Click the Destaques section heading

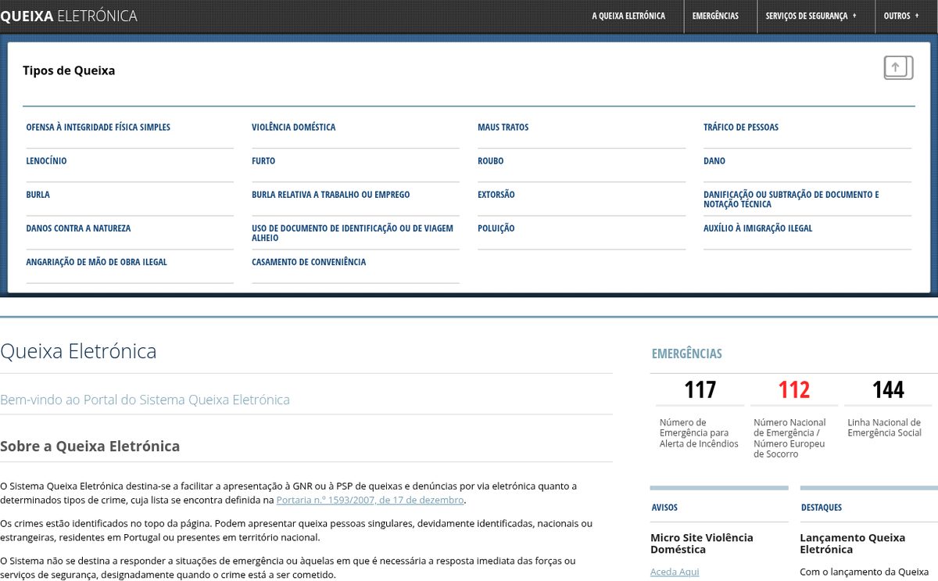(x=822, y=507)
